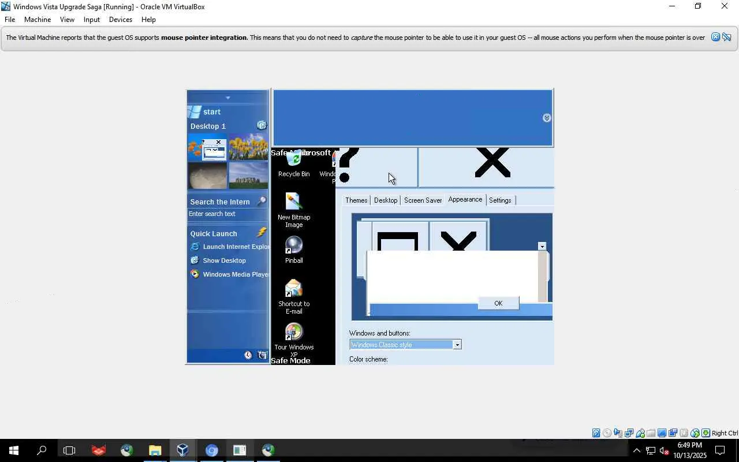
Task: Open the Input menu
Action: 92,19
